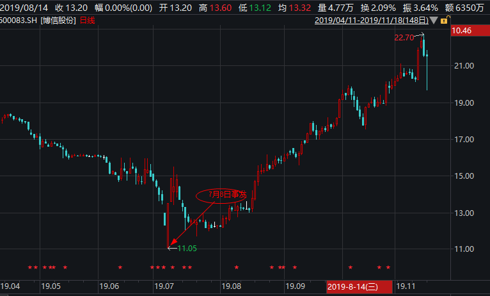Click the 21.00 level on price axis
This screenshot has height=296, width=490.
click(463, 66)
